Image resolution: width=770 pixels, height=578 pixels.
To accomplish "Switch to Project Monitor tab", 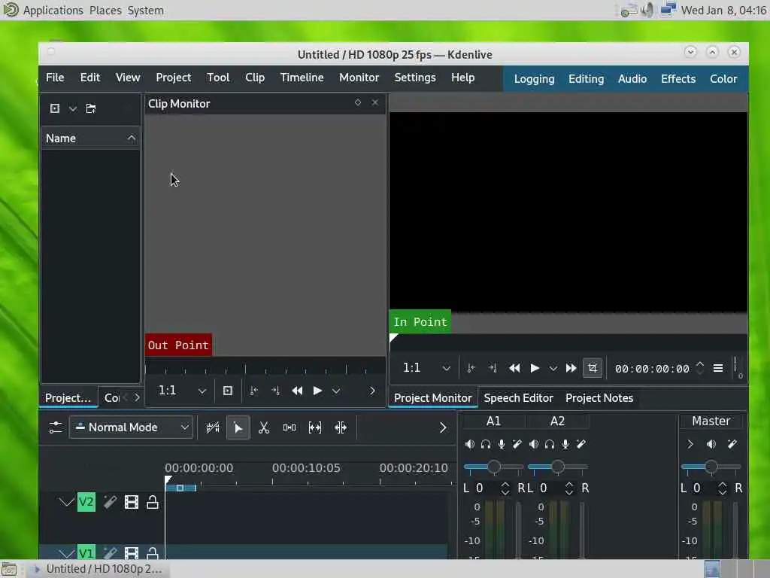I will (x=432, y=398).
